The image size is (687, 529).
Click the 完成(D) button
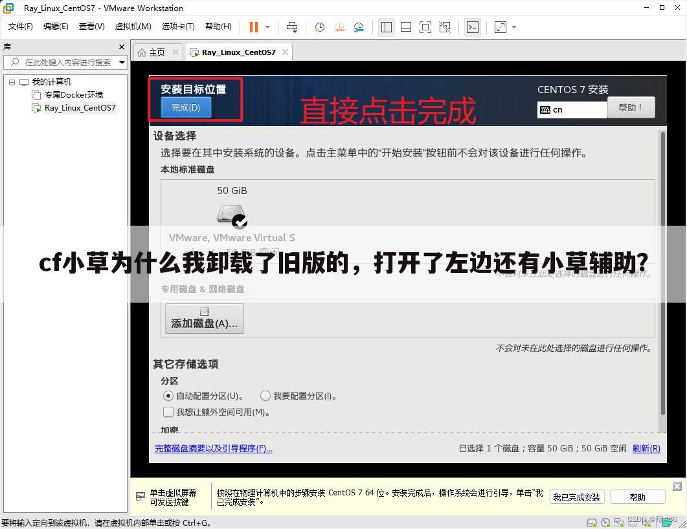click(186, 107)
